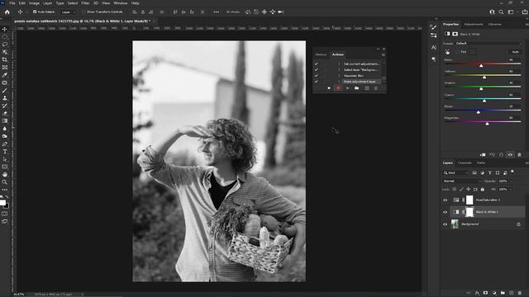Create a new action
The image size is (529, 297).
coord(367,88)
